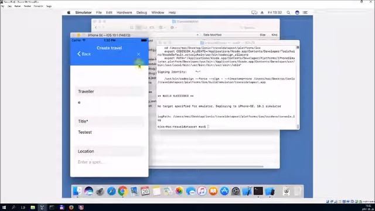Open Siri from the Dock
375x211 pixels.
[88, 191]
